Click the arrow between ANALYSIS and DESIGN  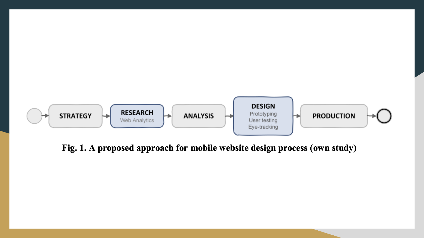coord(229,116)
